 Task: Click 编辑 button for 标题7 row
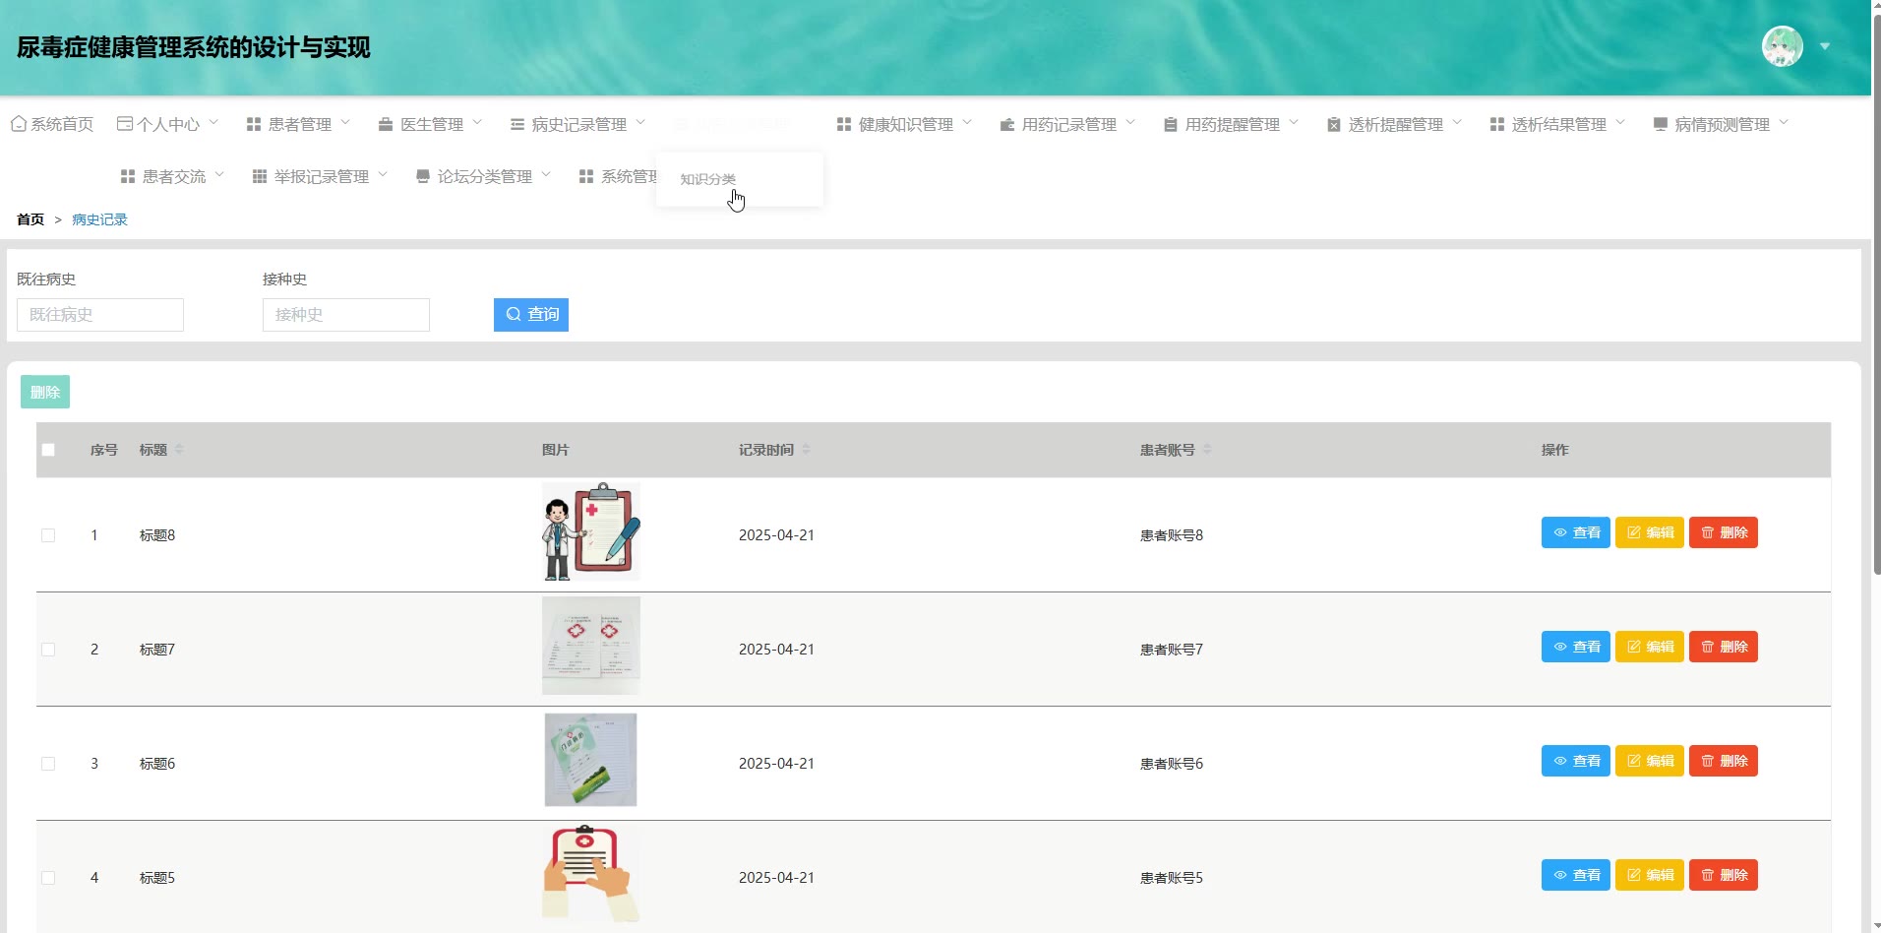pyautogui.click(x=1650, y=647)
